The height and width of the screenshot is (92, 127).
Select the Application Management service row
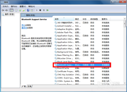pyautogui.click(x=82, y=49)
